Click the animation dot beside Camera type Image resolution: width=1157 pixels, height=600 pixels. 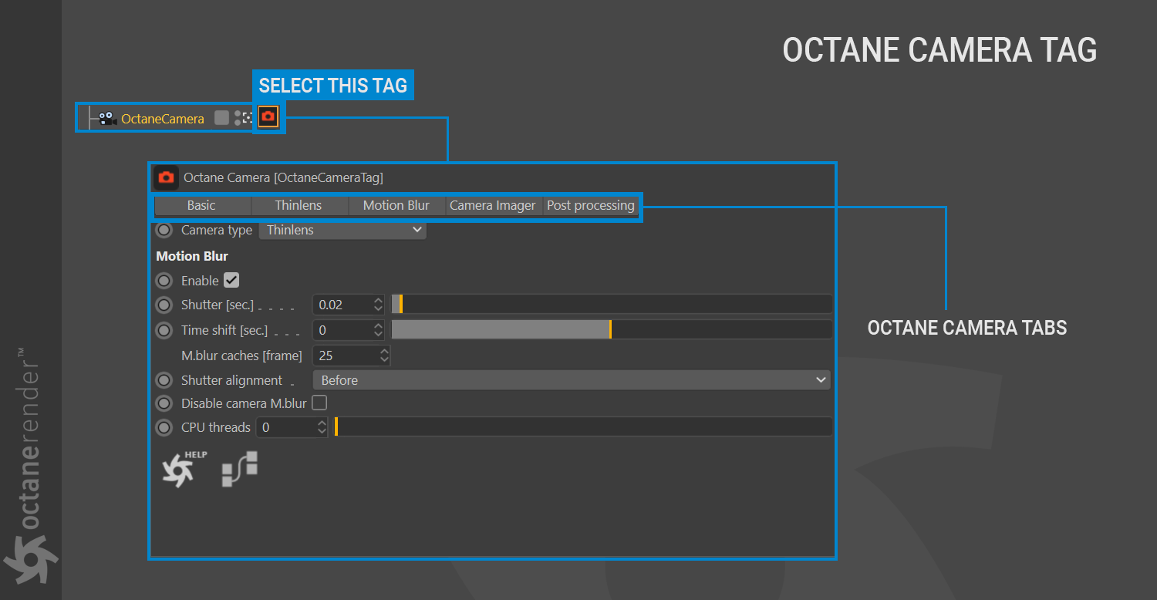164,230
